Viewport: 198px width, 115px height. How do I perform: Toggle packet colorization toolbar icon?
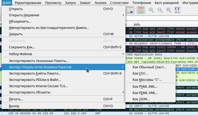(141, 10)
